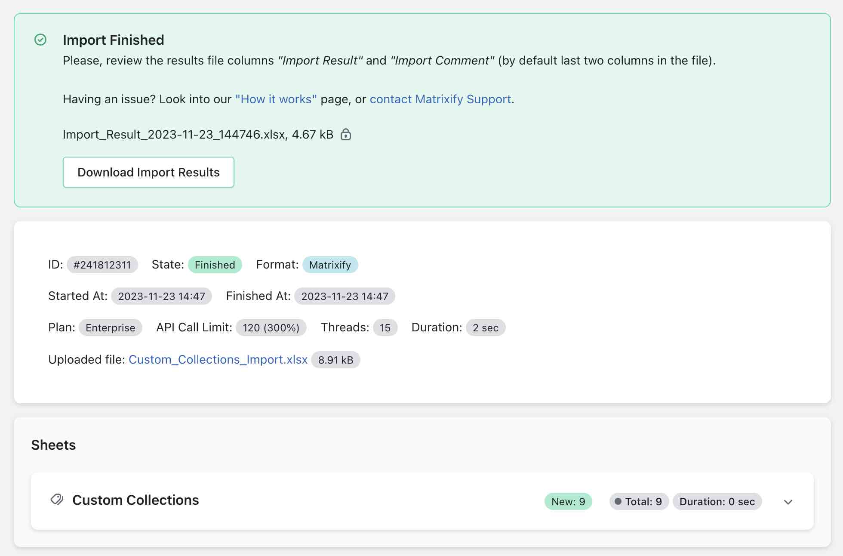
Task: Open Custom_Collections_Import.xlsx uploaded file link
Action: (218, 360)
